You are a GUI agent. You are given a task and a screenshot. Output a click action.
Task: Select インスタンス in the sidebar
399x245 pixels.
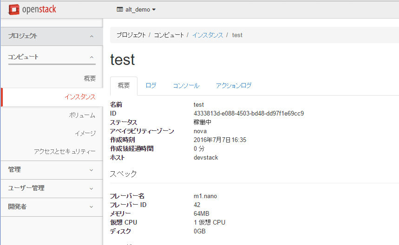[x=80, y=97]
